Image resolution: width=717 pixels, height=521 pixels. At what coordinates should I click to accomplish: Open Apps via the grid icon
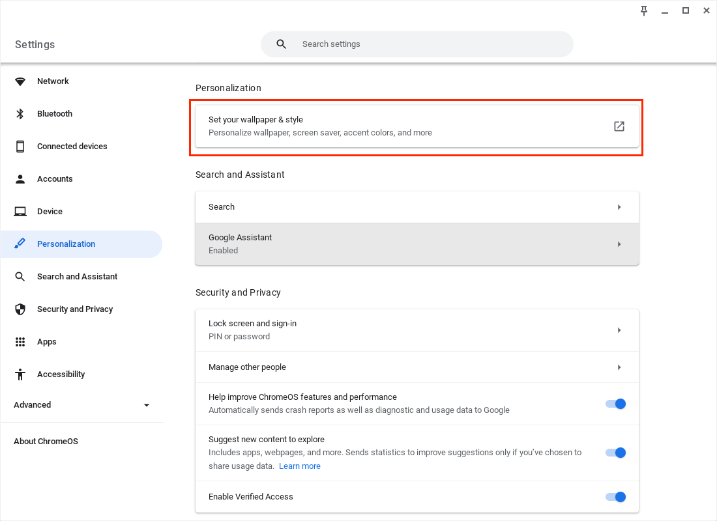pos(20,341)
